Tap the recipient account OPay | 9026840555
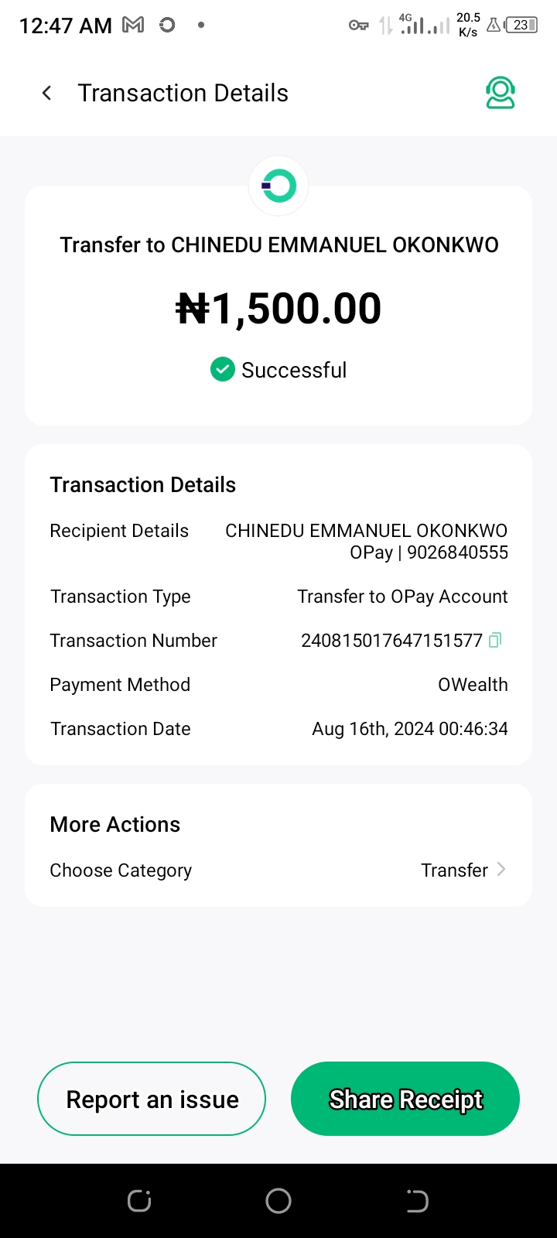The width and height of the screenshot is (557, 1238). [x=429, y=552]
